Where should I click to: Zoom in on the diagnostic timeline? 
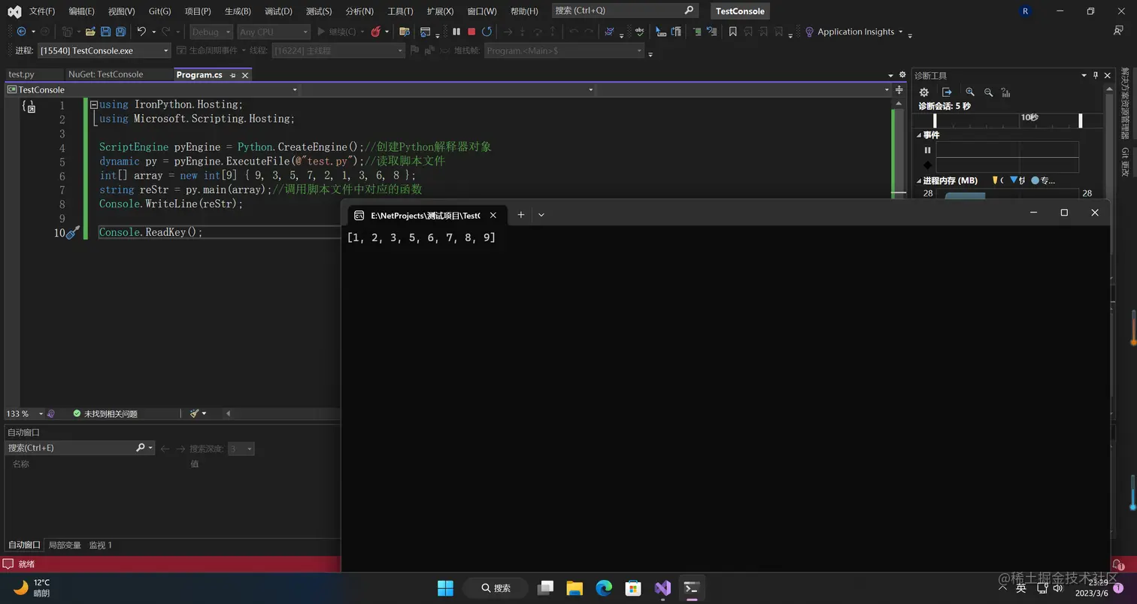click(x=970, y=92)
